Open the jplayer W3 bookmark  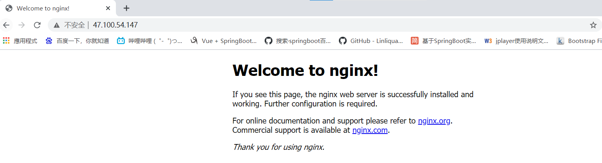[517, 41]
